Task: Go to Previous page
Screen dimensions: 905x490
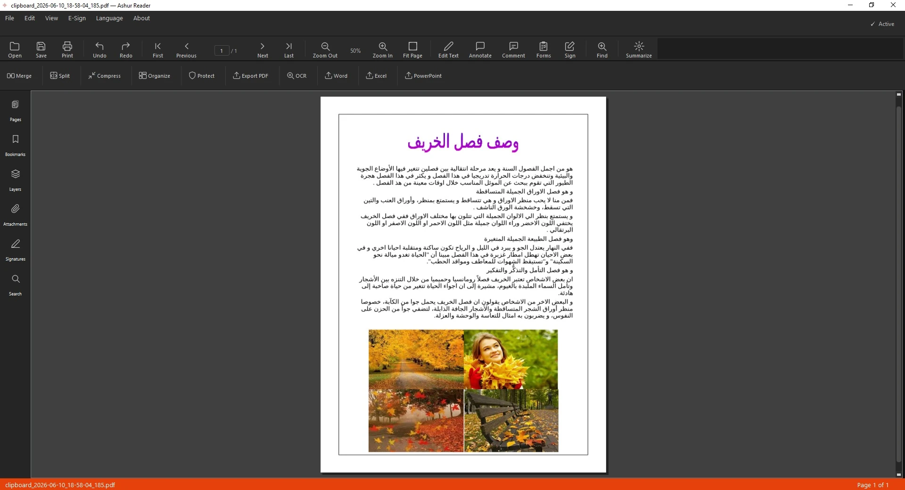Action: pos(187,49)
